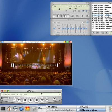112x112 pixels.
Task: Click the playlist misc options button
Action: [x=106, y=33]
